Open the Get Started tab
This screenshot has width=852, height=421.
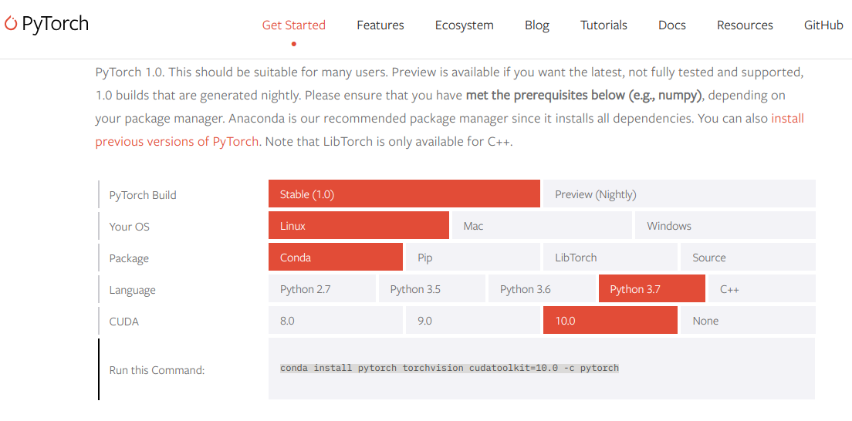(293, 25)
